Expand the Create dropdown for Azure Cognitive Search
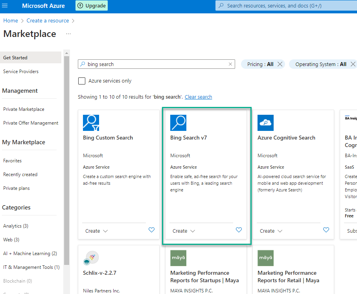The height and width of the screenshot is (294, 357). coord(271,231)
